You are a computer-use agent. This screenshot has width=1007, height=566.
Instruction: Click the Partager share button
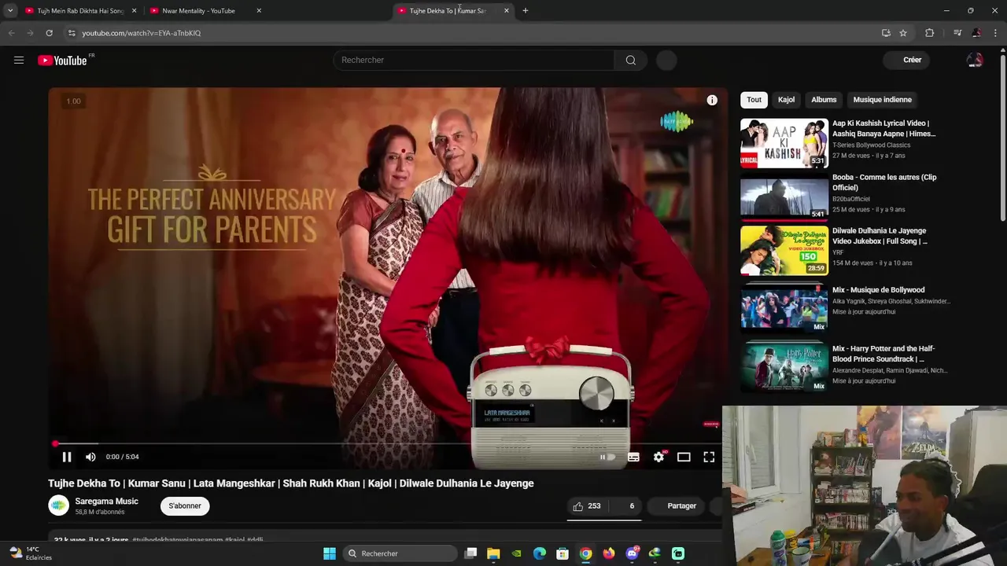675,506
